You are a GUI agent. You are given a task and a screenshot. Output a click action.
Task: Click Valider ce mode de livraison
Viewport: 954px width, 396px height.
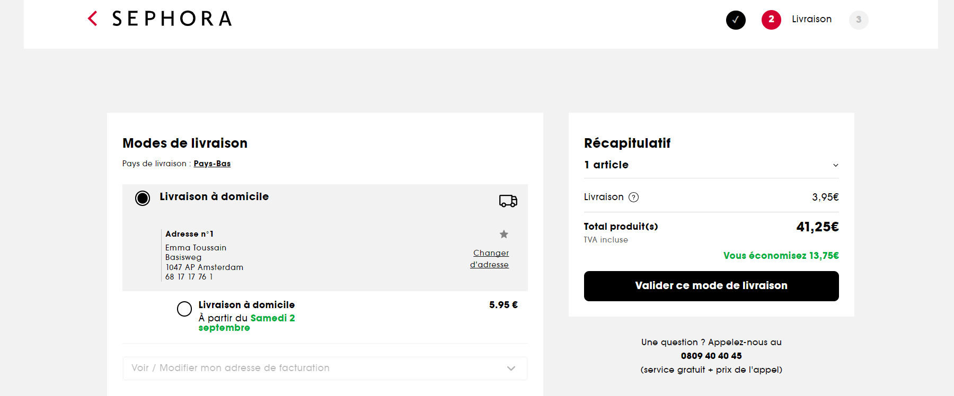[711, 286]
